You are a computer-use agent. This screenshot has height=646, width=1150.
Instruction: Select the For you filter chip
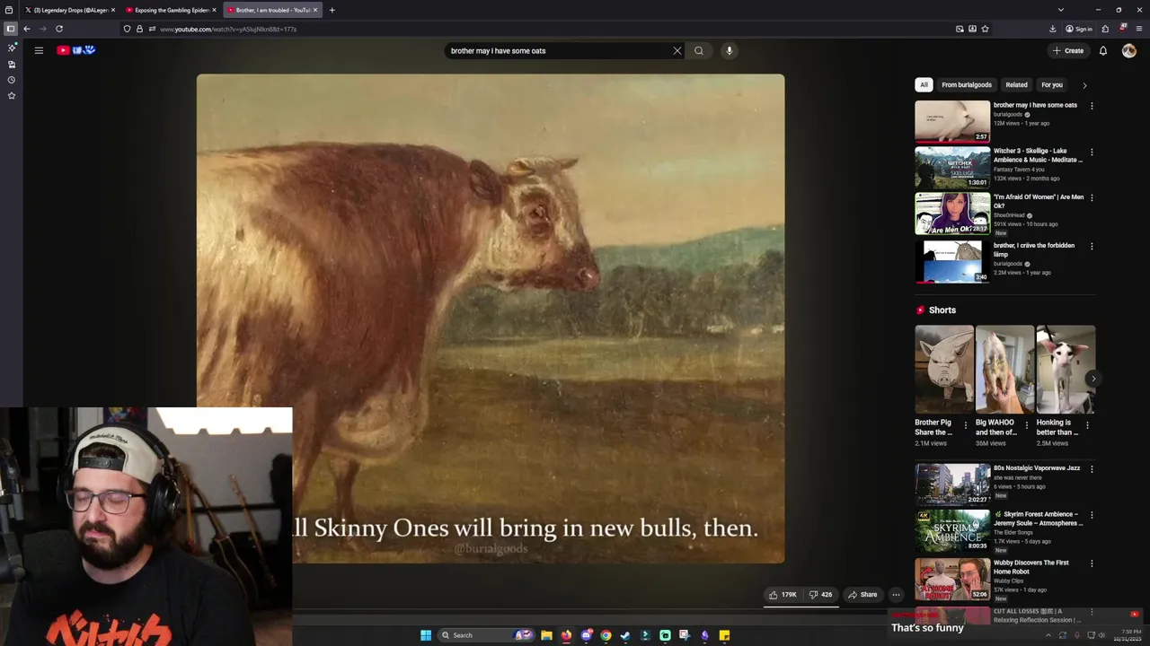pos(1052,85)
